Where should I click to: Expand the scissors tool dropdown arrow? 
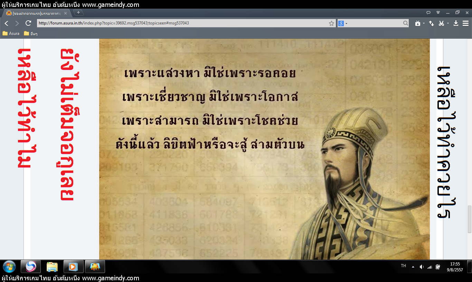448,23
